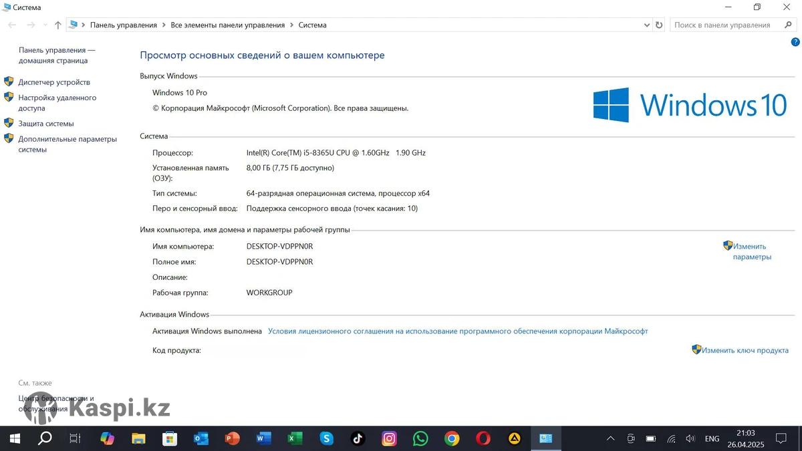Click 'Панель управления' breadcrumb in address bar

coord(124,25)
